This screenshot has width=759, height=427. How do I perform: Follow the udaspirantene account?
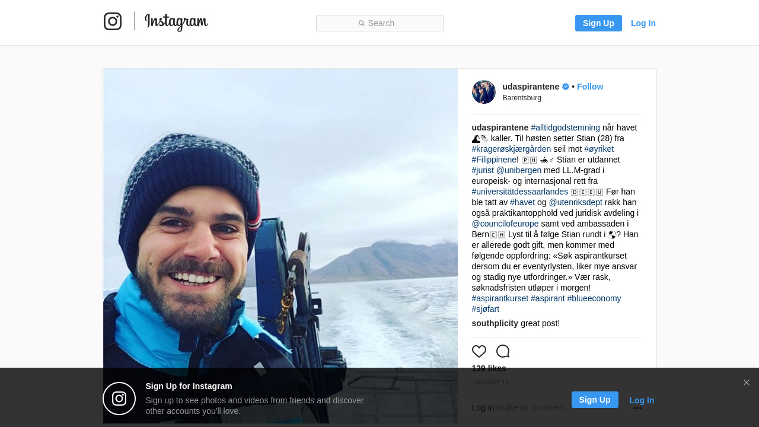589,87
